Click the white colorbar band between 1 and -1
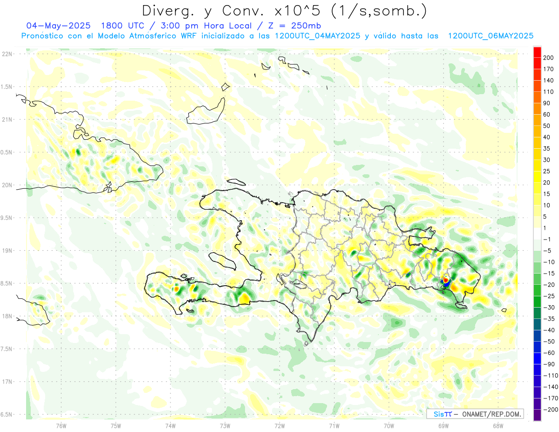The height and width of the screenshot is (432, 559). click(x=537, y=233)
